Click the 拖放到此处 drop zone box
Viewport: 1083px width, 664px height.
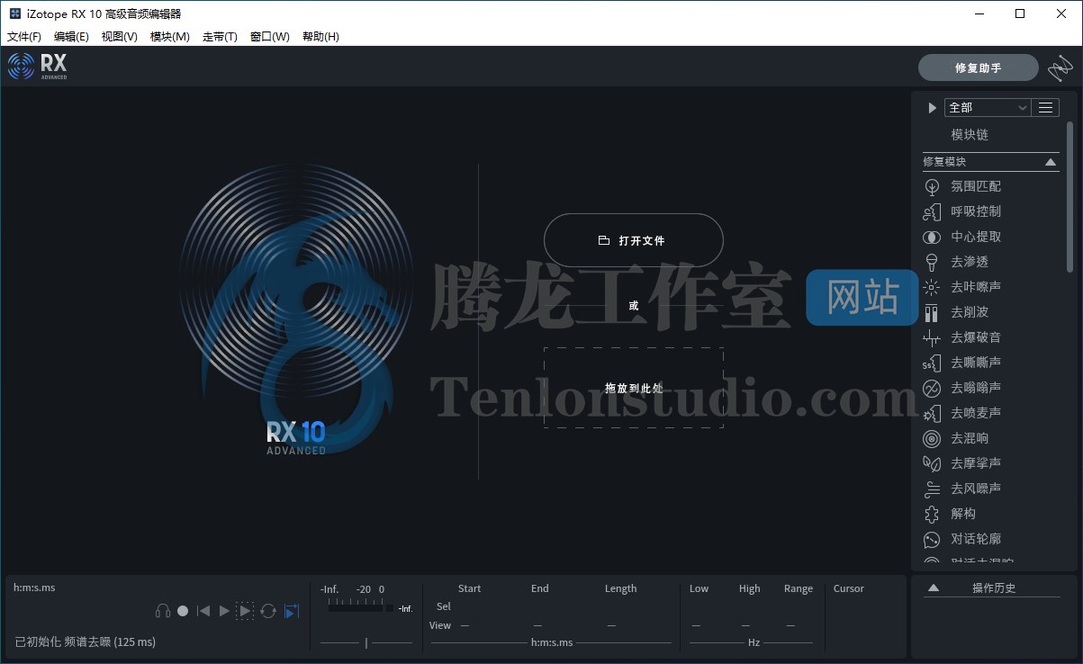click(634, 388)
